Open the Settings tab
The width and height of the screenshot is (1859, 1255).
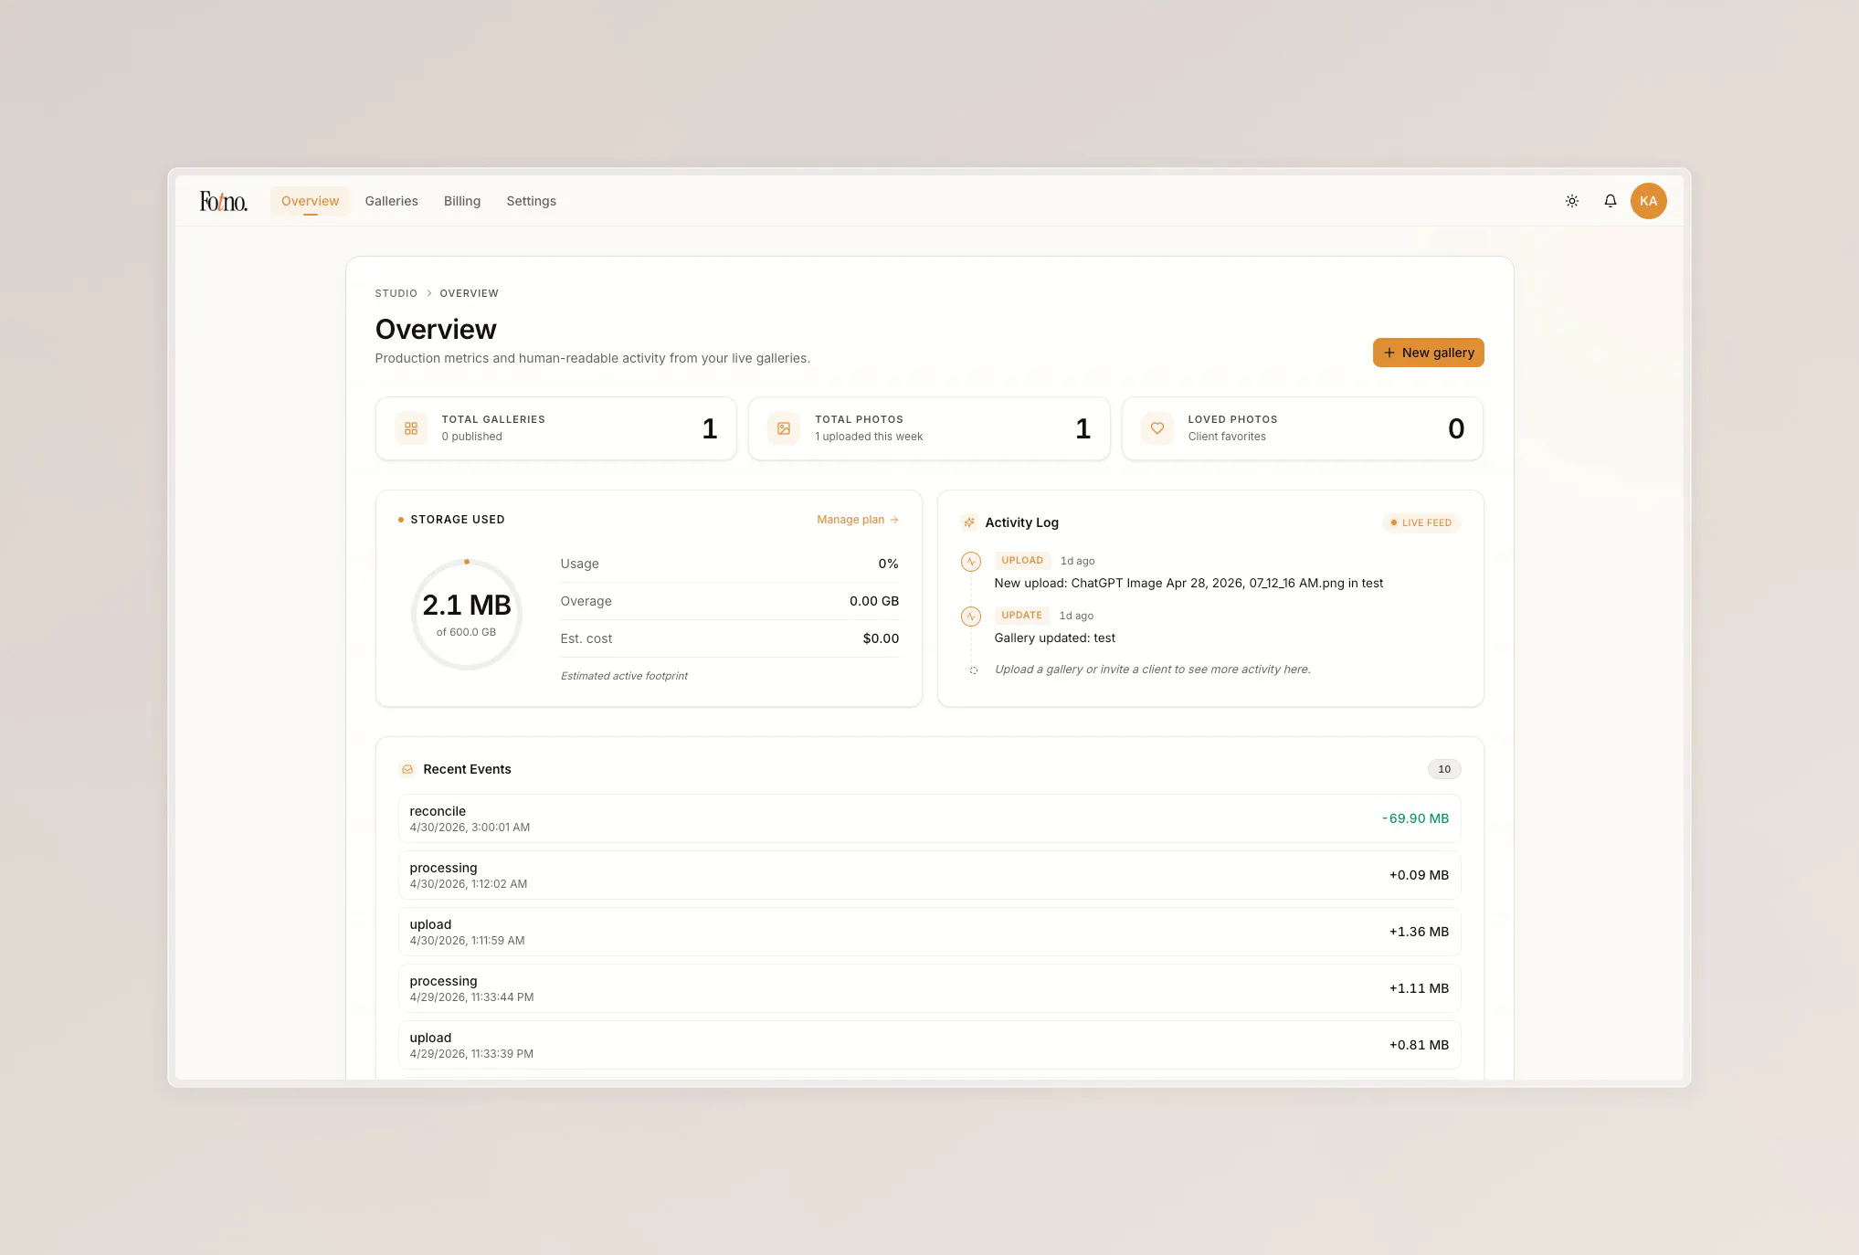(x=532, y=201)
